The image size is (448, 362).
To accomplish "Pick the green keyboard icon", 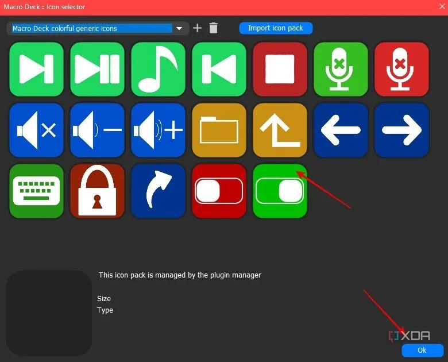I will (x=36, y=191).
